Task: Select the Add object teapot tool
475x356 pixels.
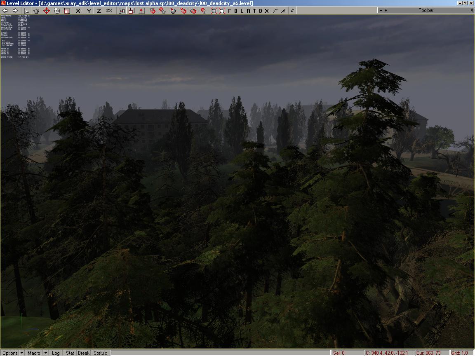Action: point(36,11)
